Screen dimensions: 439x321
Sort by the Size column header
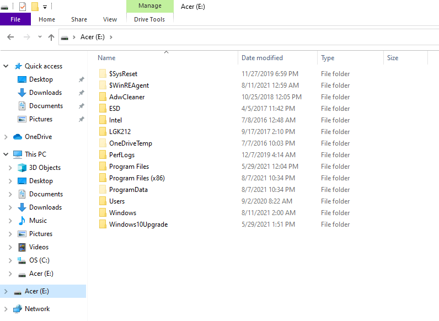click(393, 58)
